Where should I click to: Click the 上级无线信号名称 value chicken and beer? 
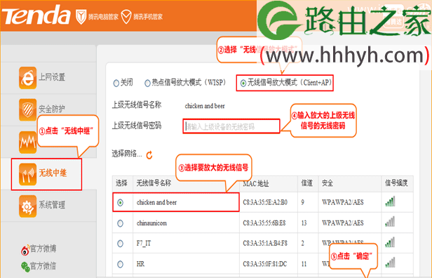(205, 106)
